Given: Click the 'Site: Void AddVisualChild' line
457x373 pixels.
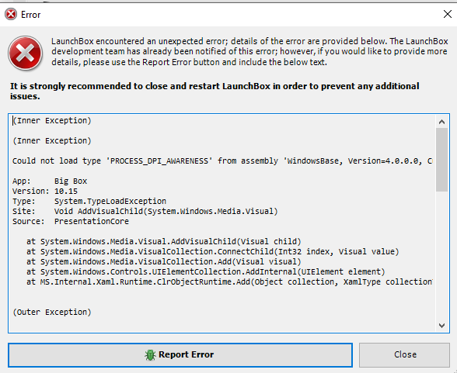Looking at the screenshot, I should click(x=145, y=212).
